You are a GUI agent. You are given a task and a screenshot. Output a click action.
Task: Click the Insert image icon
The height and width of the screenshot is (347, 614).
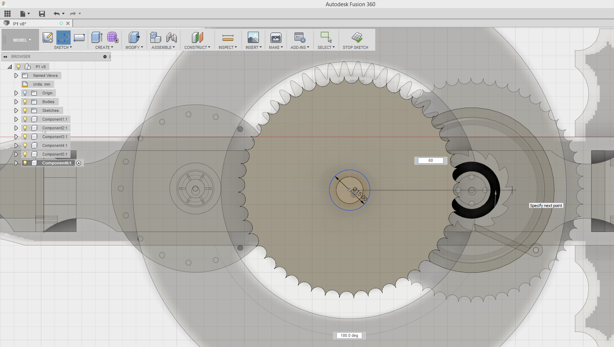pos(253,37)
